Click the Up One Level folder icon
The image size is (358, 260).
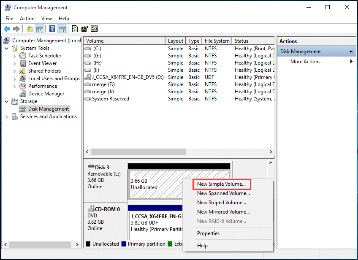tap(29, 29)
